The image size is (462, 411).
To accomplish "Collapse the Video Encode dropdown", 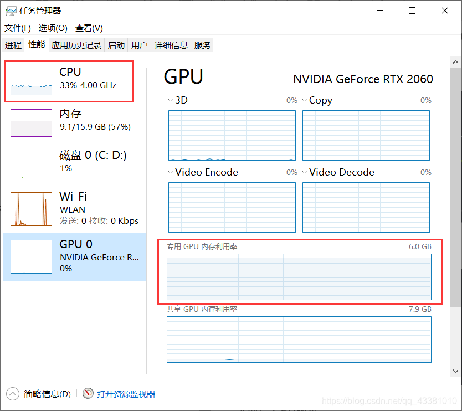I will 170,172.
